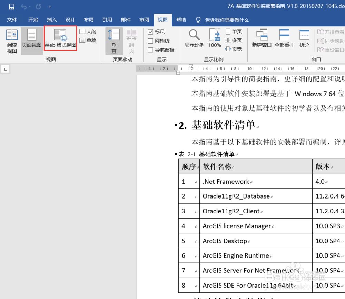Viewport: 345px width, 299px height.
Task: Choose 单页 one page zoom
Action: pos(234,32)
